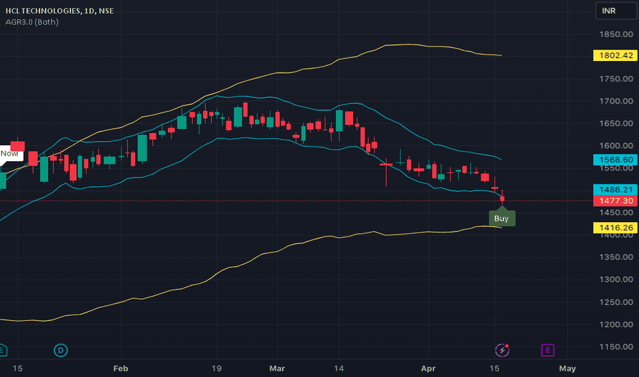Click the purple earnings E marker
639x377 pixels.
coord(547,350)
